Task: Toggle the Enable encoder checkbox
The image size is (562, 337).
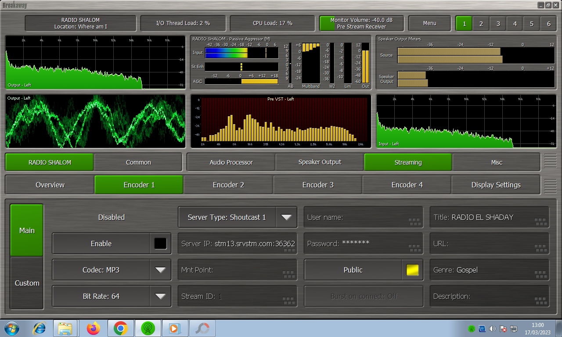Action: (160, 244)
